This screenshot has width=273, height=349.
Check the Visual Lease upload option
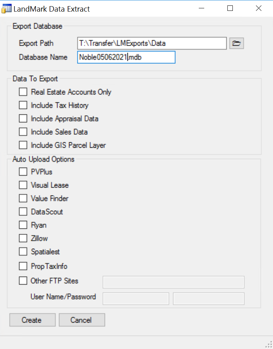coord(23,185)
